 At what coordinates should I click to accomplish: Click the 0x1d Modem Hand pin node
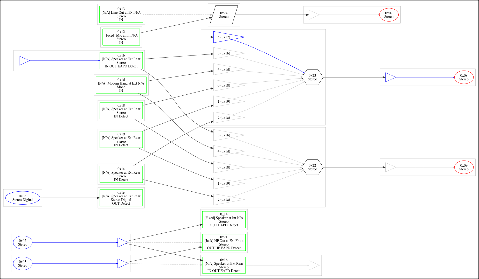point(121,85)
